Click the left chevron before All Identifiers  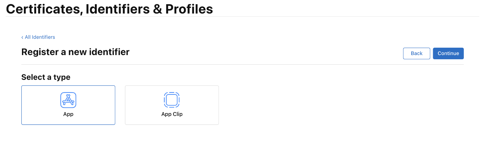click(x=22, y=37)
